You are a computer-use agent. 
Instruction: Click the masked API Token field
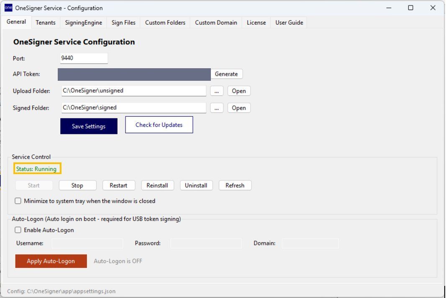click(134, 74)
